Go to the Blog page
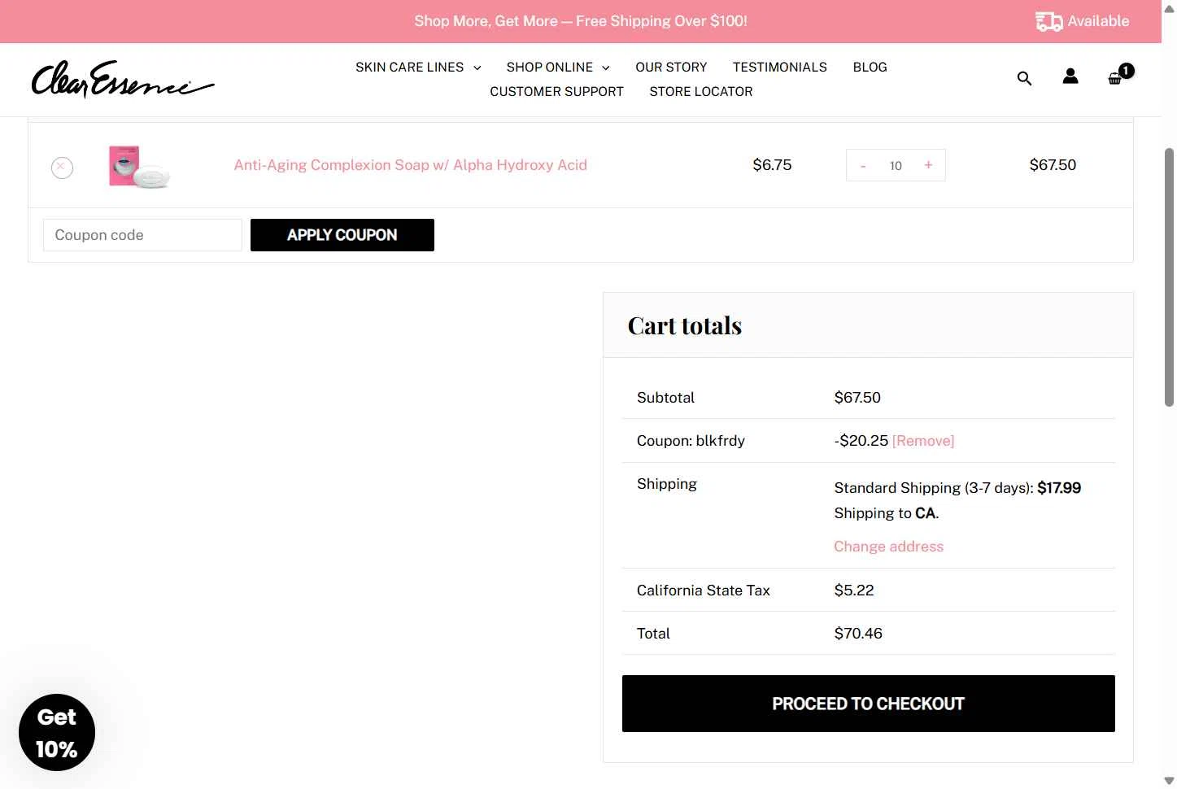Screen dimensions: 1177x789 tap(870, 68)
